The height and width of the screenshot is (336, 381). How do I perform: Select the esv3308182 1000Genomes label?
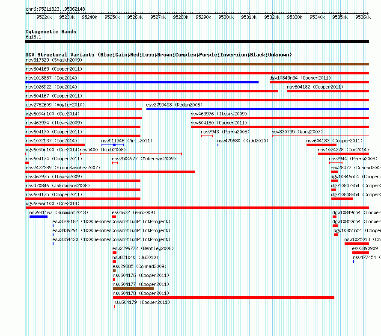111,221
